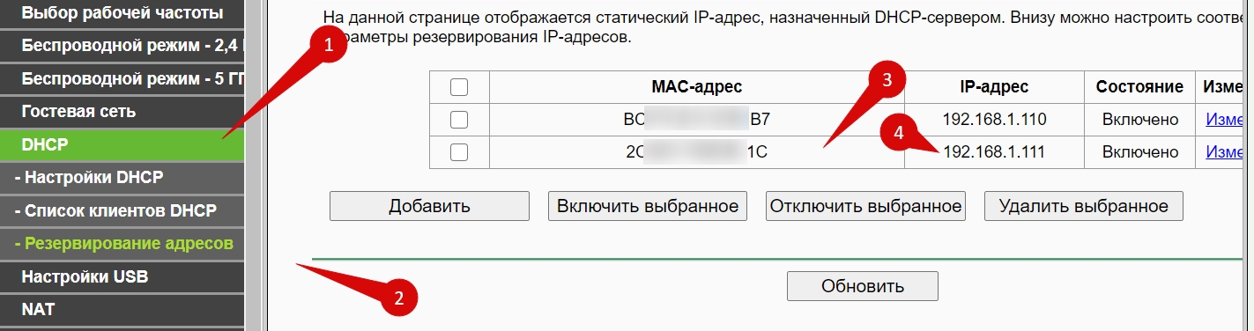Click the Добавить button
This screenshot has width=1254, height=331.
point(429,206)
